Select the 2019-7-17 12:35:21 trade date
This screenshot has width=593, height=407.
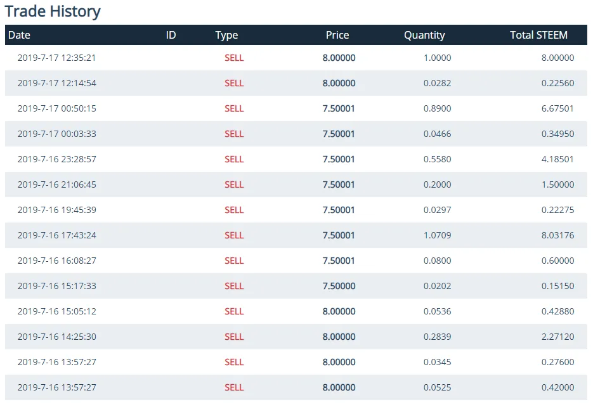56,58
